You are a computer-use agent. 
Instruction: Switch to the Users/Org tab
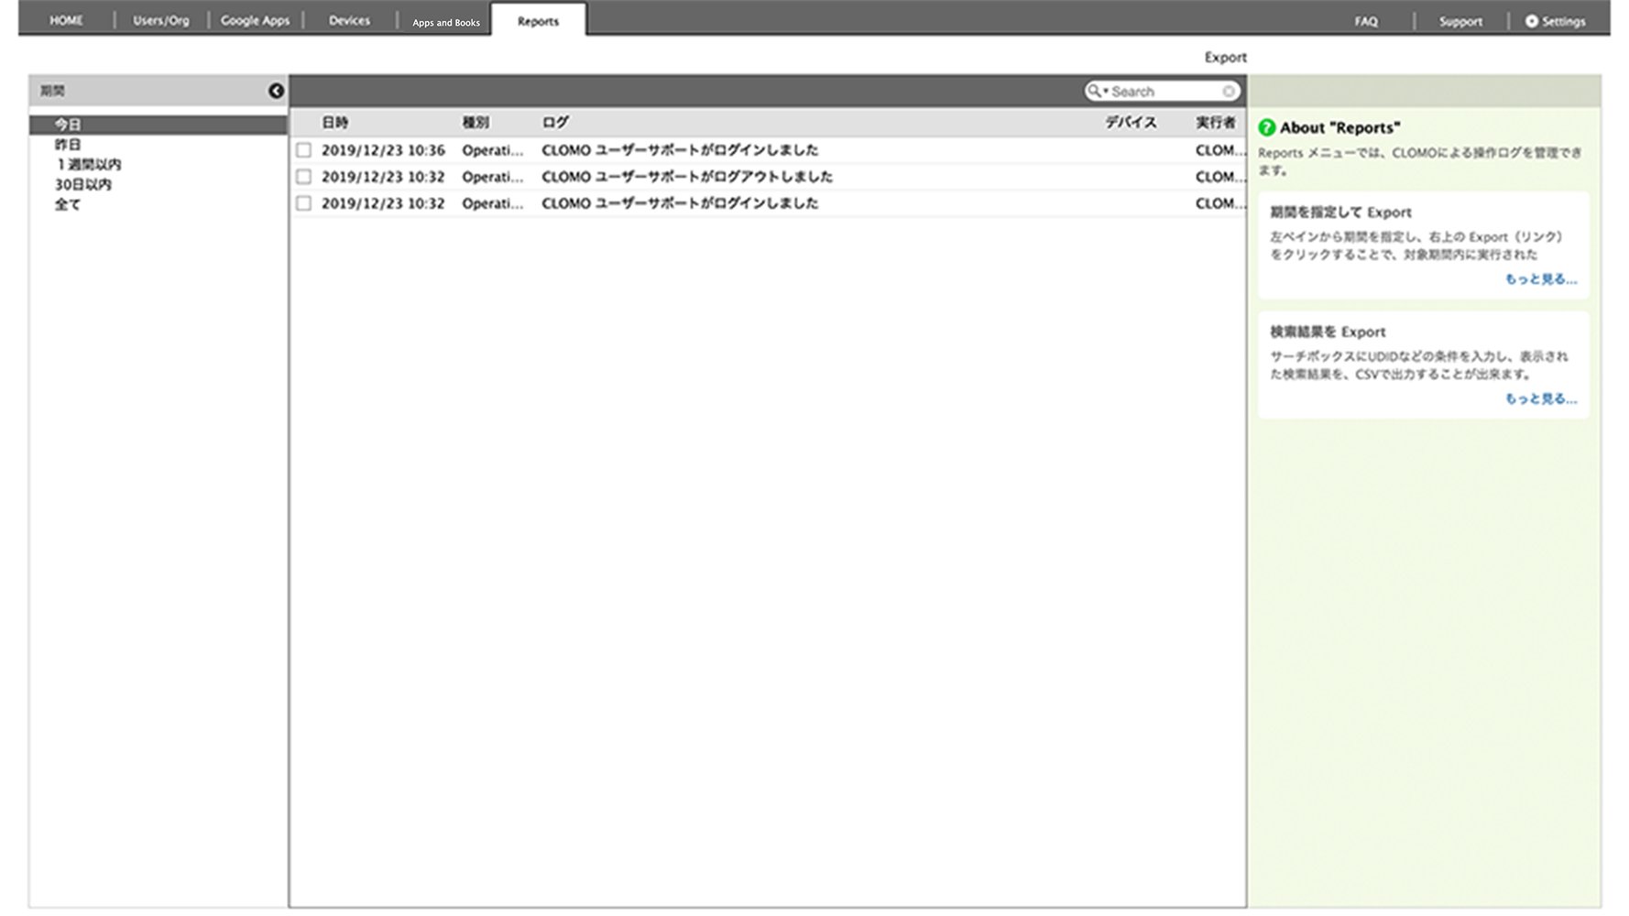pos(161,20)
